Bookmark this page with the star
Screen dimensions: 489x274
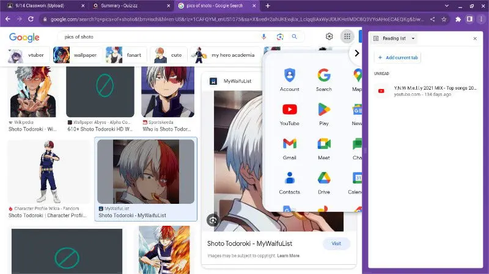[444, 20]
